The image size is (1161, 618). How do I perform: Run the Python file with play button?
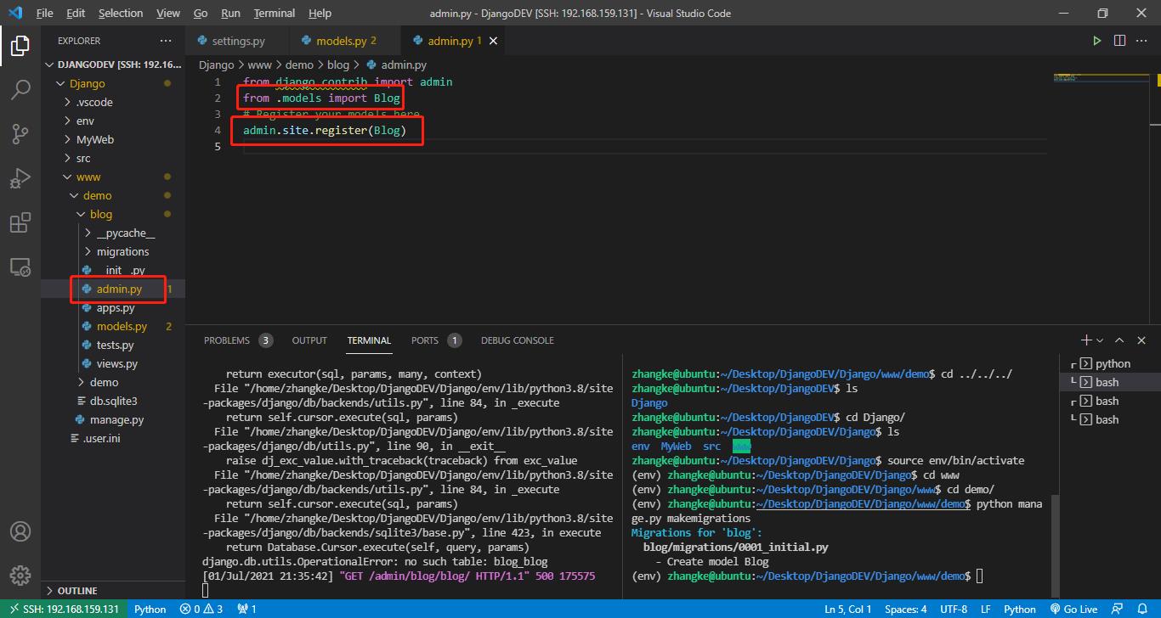coord(1097,41)
